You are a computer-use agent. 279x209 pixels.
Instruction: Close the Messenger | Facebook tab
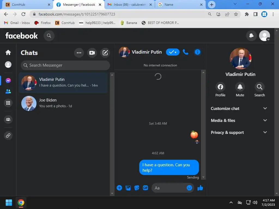100,5
